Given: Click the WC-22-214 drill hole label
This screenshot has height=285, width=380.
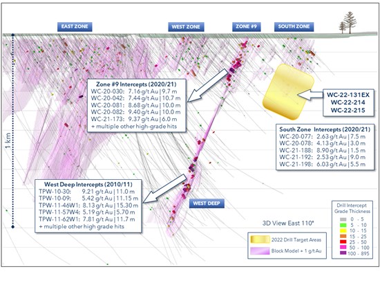Looking at the screenshot, I should click(x=348, y=102).
